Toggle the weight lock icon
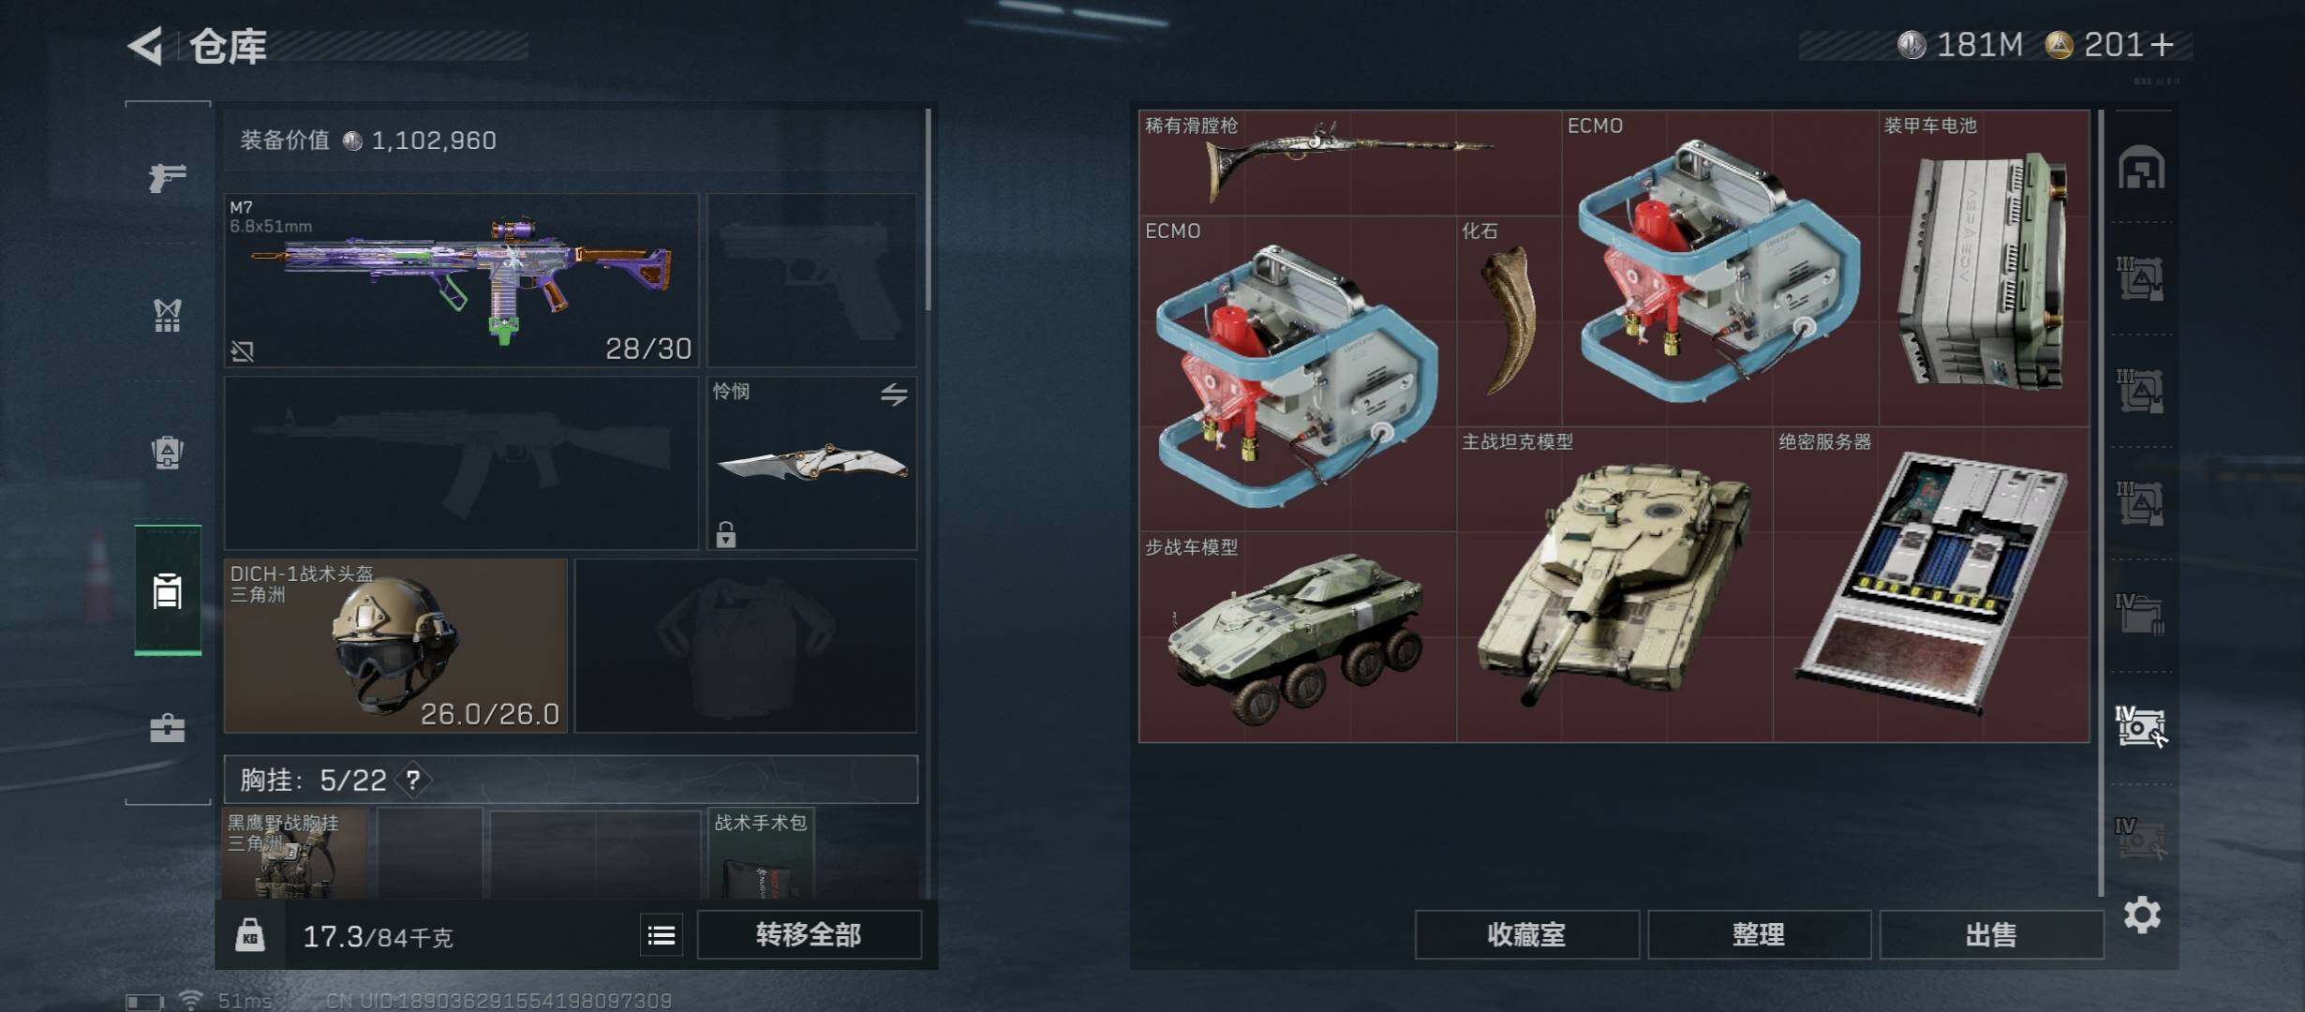 pyautogui.click(x=249, y=935)
